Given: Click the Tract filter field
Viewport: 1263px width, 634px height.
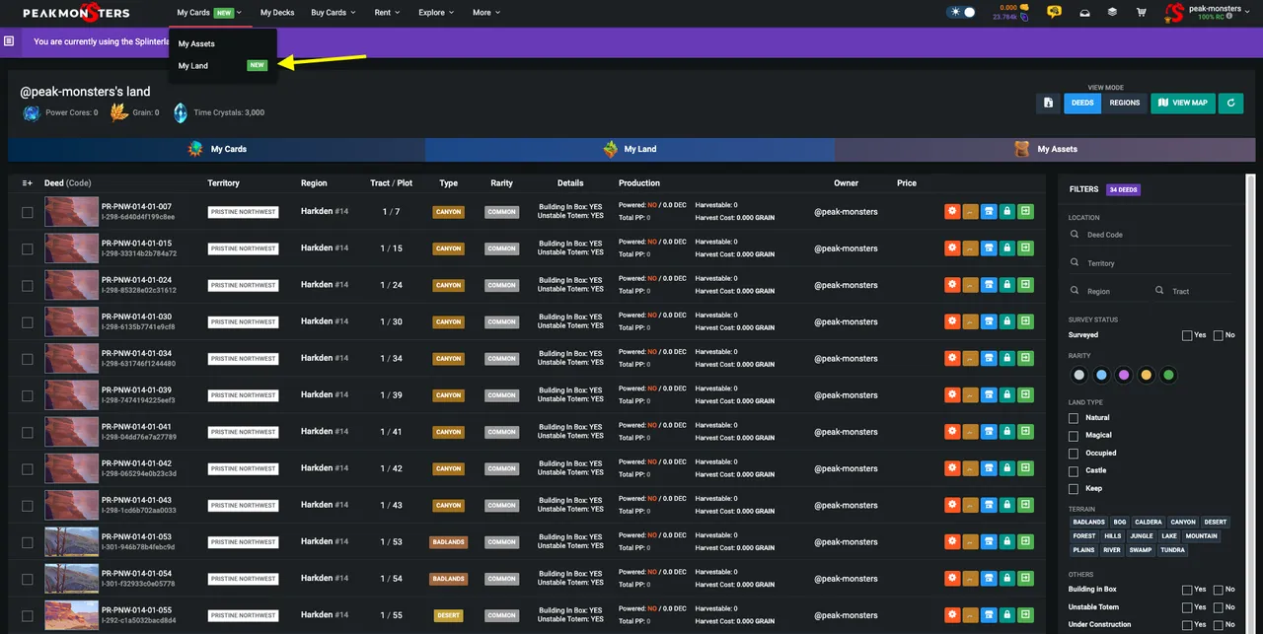Looking at the screenshot, I should [x=1193, y=292].
